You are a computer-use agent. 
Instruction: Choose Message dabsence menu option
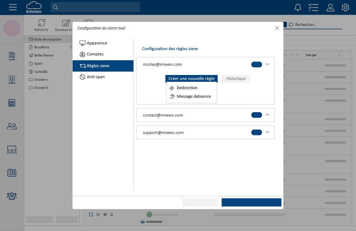click(x=193, y=96)
